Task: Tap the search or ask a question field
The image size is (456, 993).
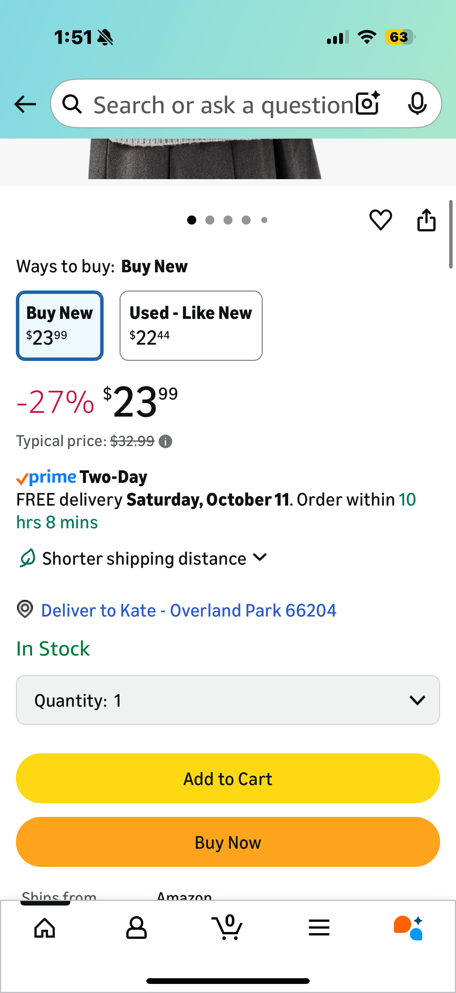Action: (223, 104)
